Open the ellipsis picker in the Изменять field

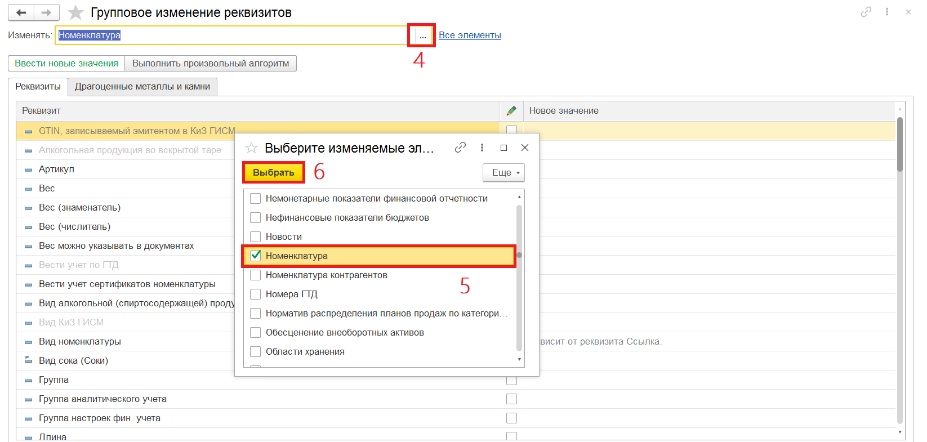point(422,35)
